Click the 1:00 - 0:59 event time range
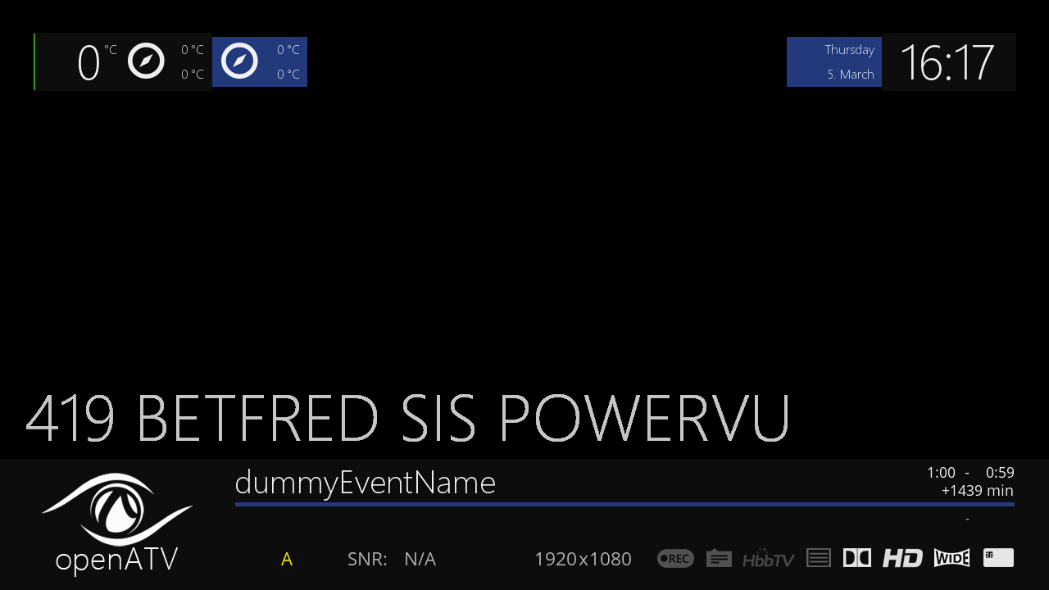Viewport: 1049px width, 590px height. tap(970, 473)
